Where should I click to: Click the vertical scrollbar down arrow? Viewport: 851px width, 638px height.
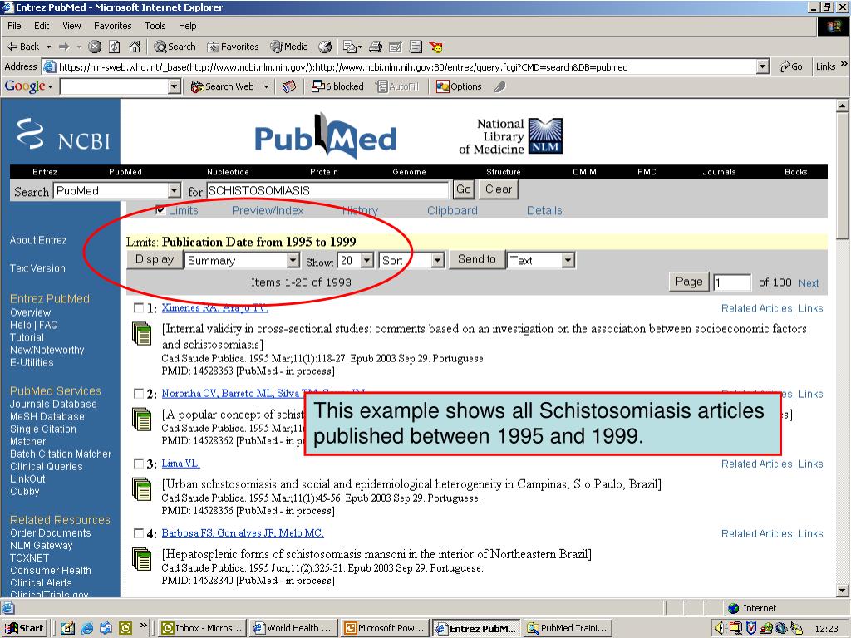point(843,591)
